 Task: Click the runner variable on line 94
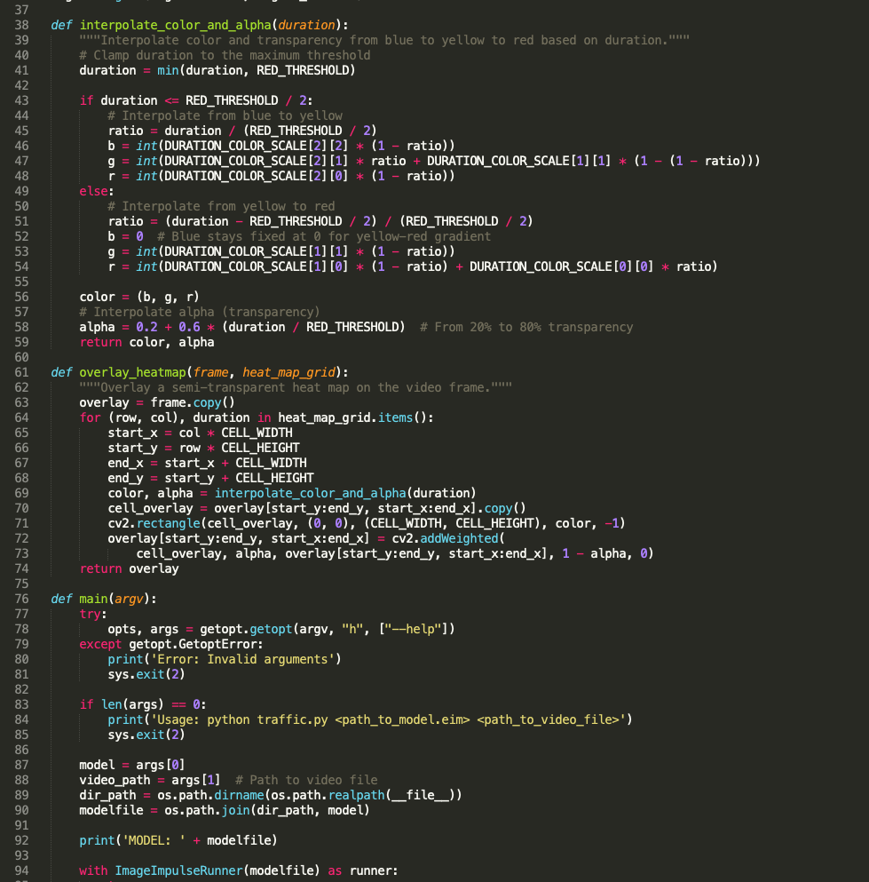point(370,870)
